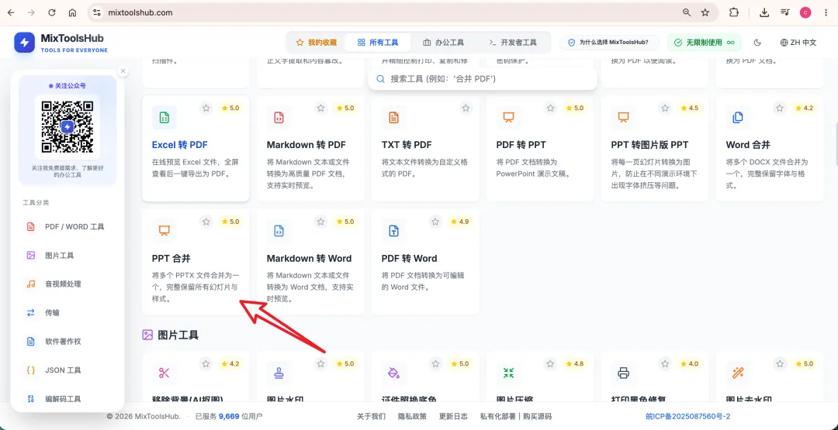The height and width of the screenshot is (430, 838).
Task: Open the Chrome profile avatar
Action: pyautogui.click(x=805, y=12)
